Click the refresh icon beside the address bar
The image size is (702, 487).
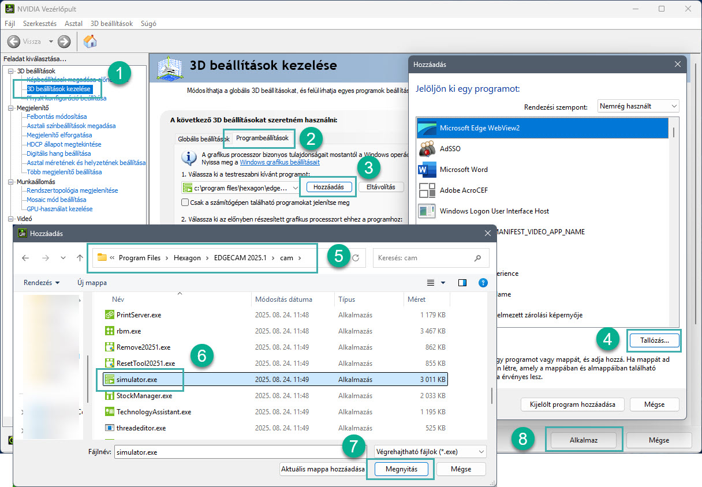coord(356,258)
